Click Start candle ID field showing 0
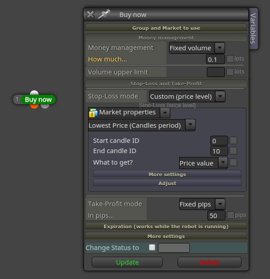Image resolution: width=270 pixels, height=279 pixels. (219, 141)
